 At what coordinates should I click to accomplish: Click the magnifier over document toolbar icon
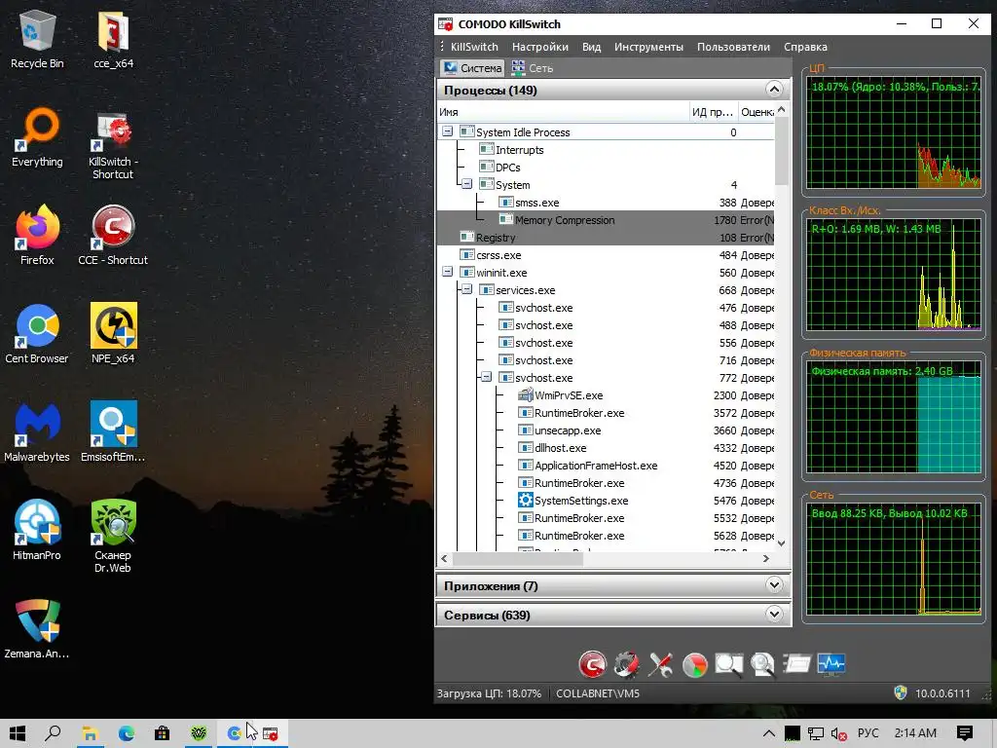click(762, 664)
